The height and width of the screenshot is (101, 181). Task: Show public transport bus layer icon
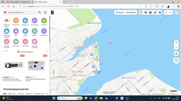[x=155, y=13]
